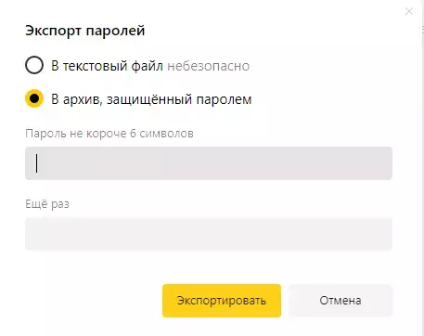Image resolution: width=424 pixels, height=336 pixels.
Task: Click the "Экспортировать" button
Action: pyautogui.click(x=222, y=301)
